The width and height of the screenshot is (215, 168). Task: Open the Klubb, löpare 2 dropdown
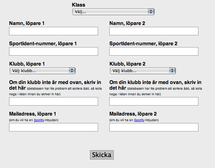(143, 71)
